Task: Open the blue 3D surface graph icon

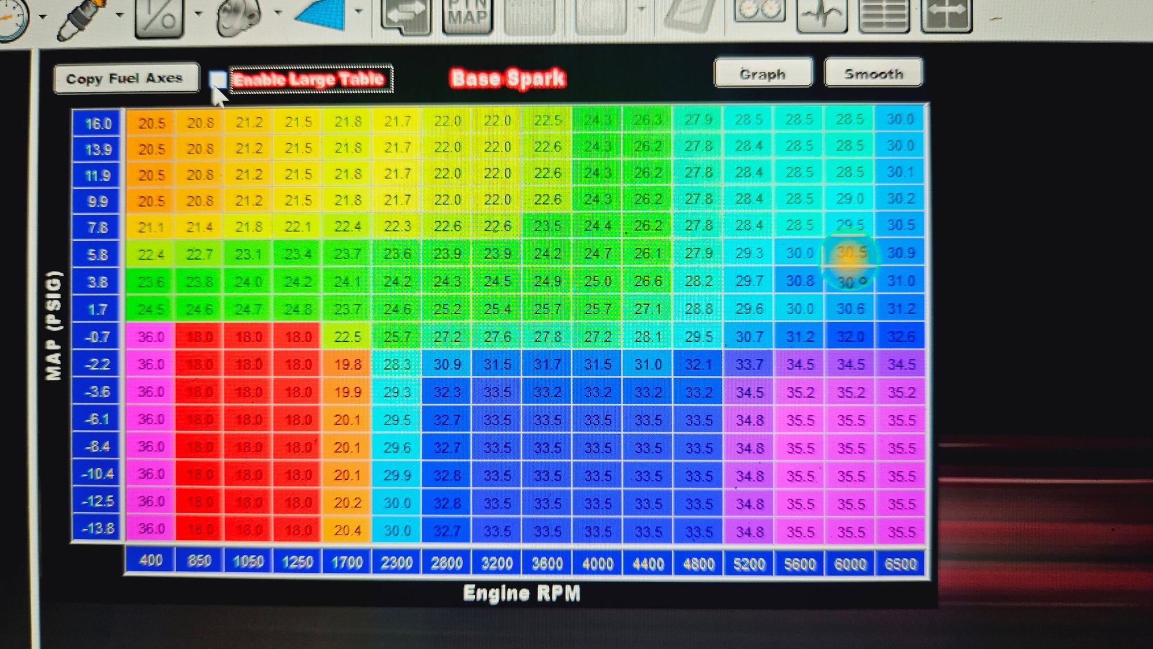Action: pyautogui.click(x=321, y=14)
